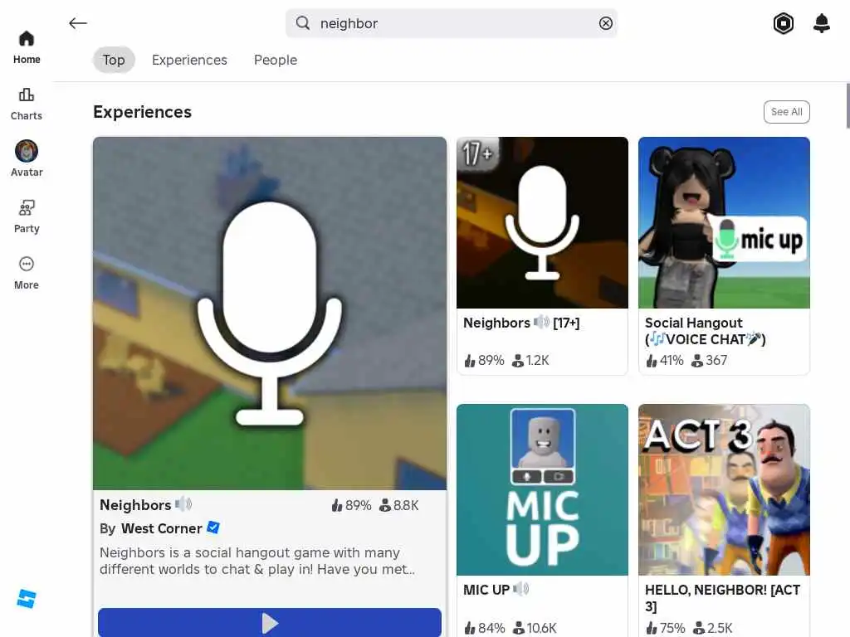Click West Corner verified badge
This screenshot has width=850, height=637.
213,528
